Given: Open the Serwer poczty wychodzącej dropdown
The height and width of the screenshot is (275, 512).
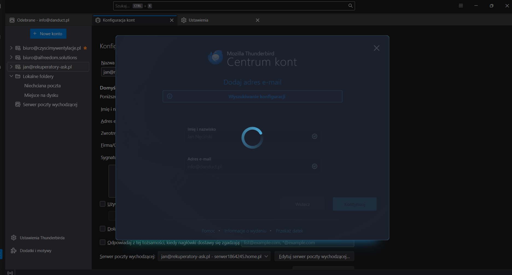Looking at the screenshot, I should [x=214, y=256].
